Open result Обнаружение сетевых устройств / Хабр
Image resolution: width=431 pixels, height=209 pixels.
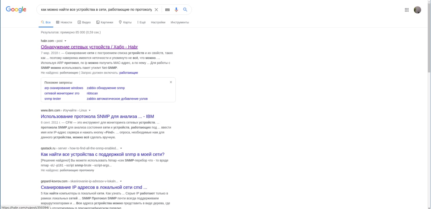89,47
